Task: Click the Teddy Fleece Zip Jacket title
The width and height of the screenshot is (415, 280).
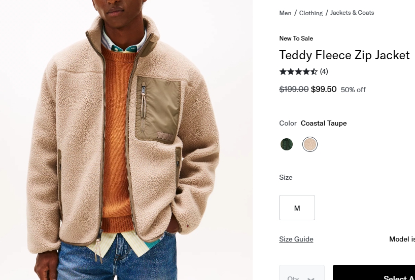Action: (344, 55)
